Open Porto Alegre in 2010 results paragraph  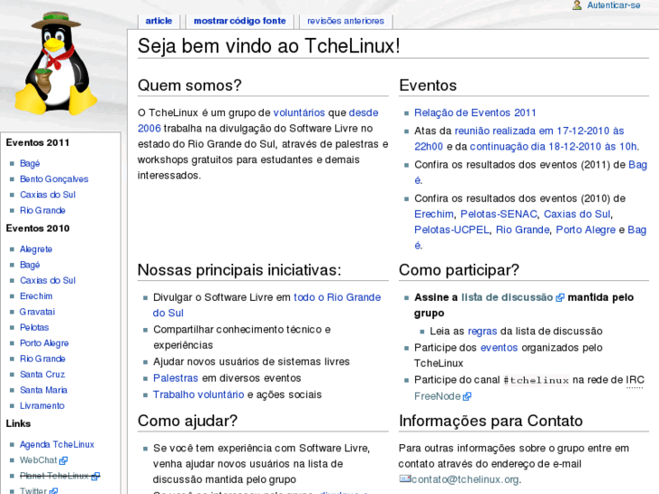586,229
